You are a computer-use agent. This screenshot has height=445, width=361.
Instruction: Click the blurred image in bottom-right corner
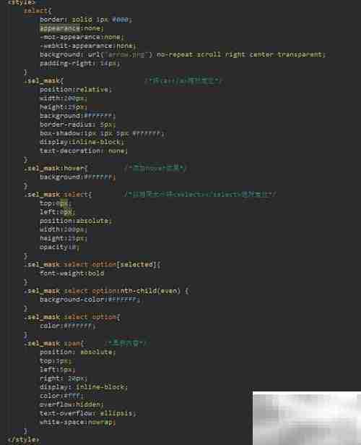point(307,418)
